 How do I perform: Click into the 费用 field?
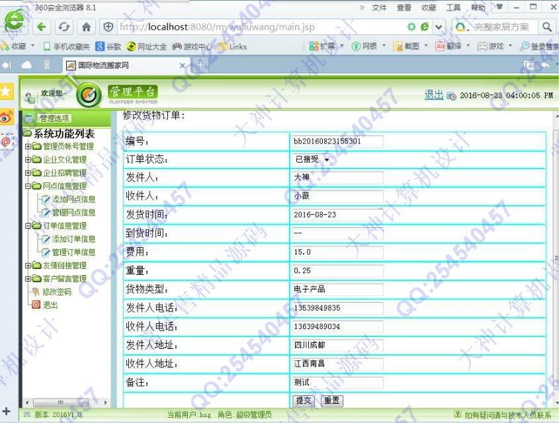pyautogui.click(x=338, y=252)
